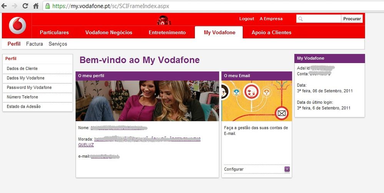Click the profile photo of two women
Screen dimensions: 384x193
147,101
